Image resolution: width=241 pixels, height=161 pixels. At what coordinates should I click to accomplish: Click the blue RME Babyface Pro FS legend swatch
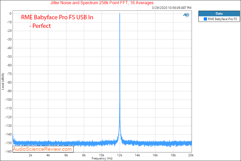pos(205,19)
